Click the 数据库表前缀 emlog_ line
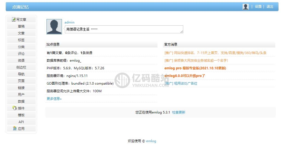Screen dimensions: 284x161 64,61
